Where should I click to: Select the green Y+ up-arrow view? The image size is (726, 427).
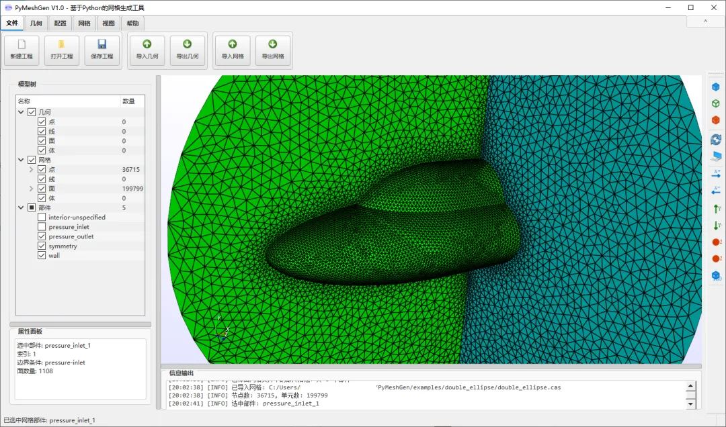(716, 208)
